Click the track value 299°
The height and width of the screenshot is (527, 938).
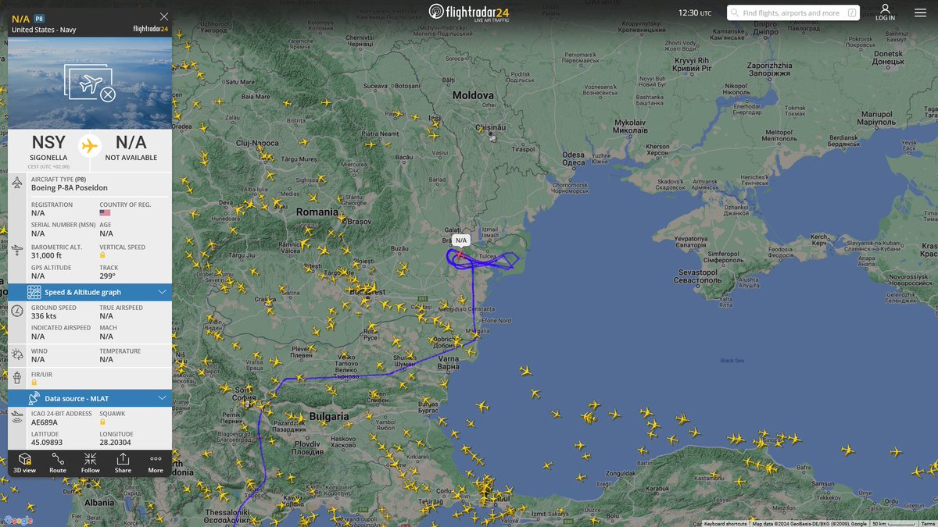[x=107, y=276]
